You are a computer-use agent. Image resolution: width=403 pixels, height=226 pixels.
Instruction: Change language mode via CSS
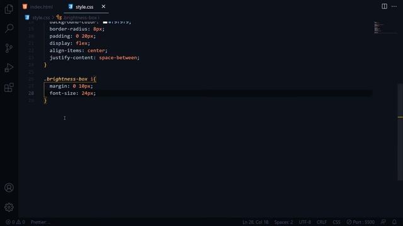point(336,222)
